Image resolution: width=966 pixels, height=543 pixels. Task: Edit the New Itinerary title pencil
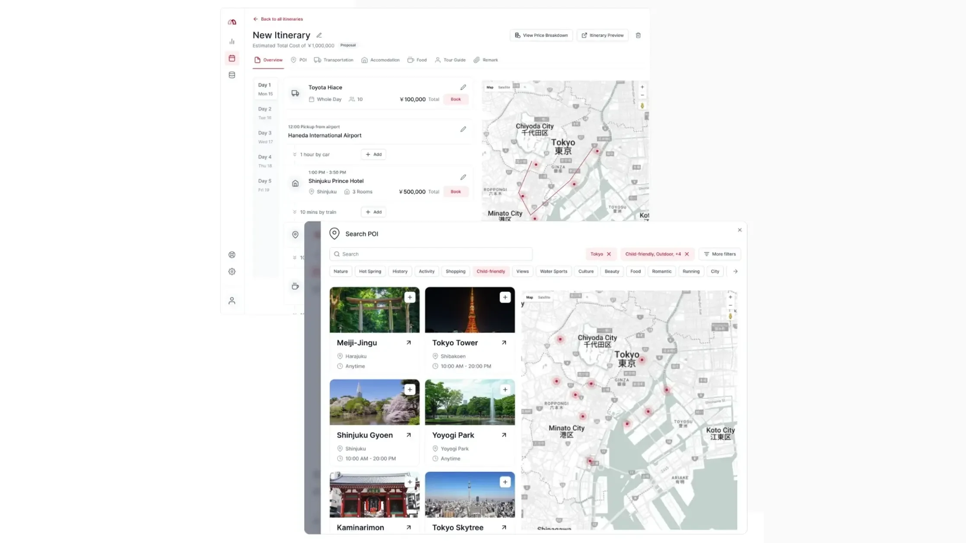tap(319, 35)
